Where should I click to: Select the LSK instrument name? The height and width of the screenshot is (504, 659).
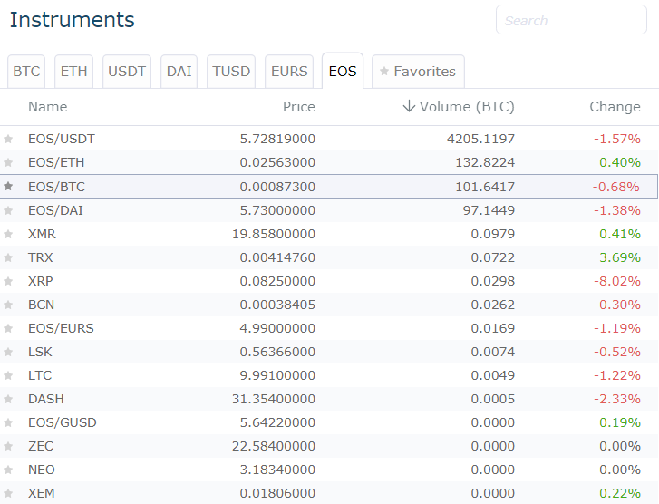[x=40, y=352]
